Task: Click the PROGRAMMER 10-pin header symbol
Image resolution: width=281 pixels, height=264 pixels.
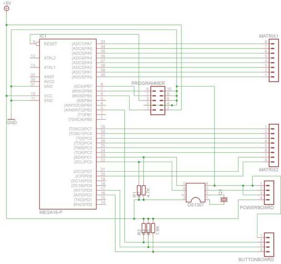Action: coord(158,101)
